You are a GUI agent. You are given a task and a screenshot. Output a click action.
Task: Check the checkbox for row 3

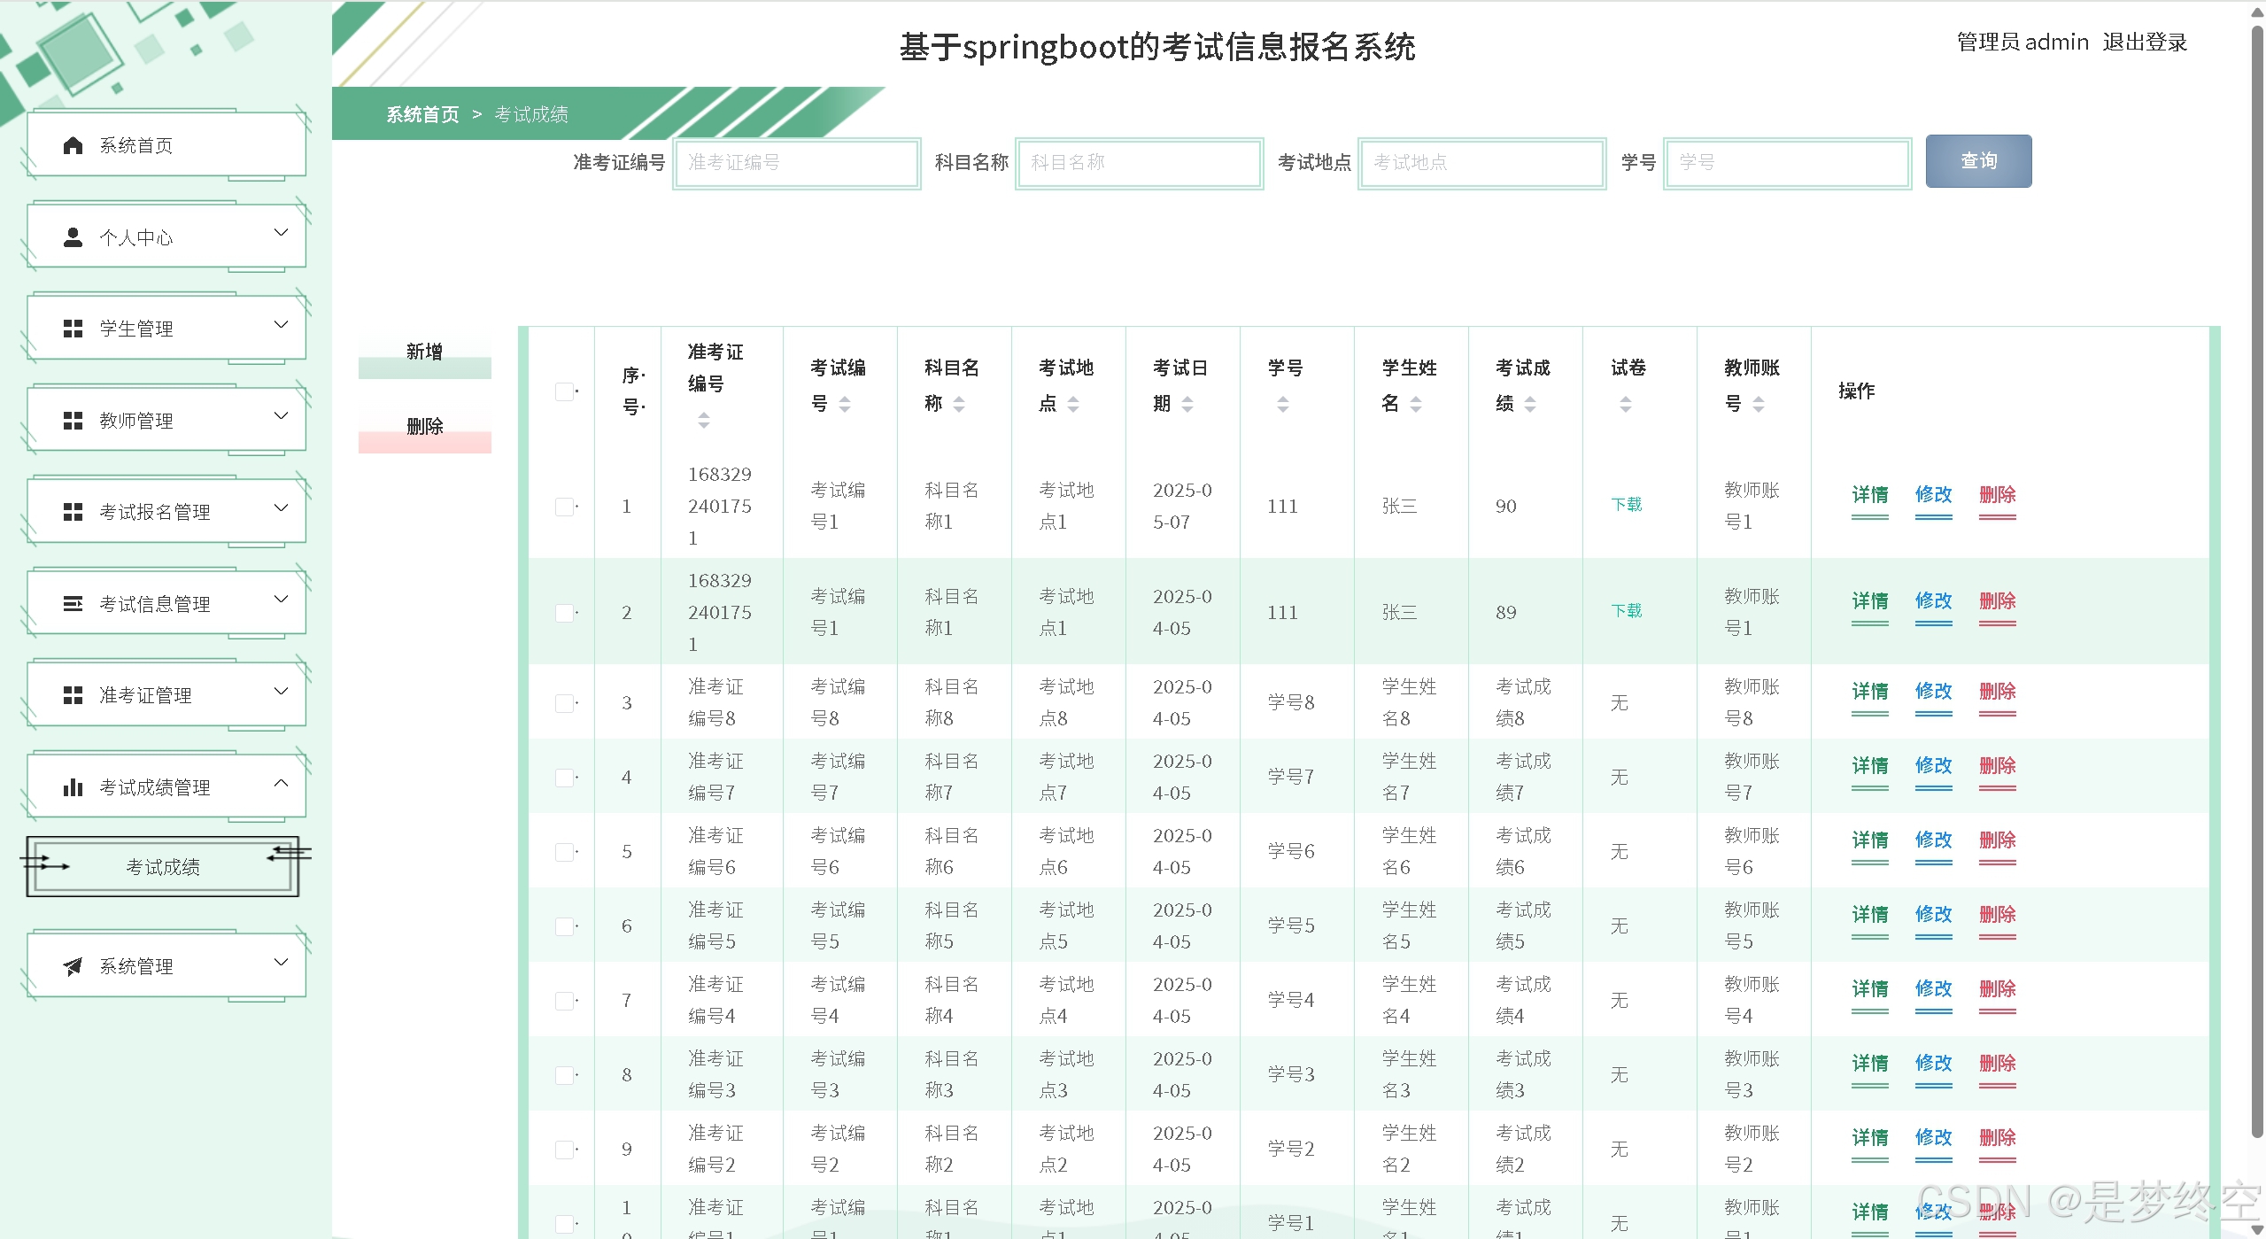tap(564, 703)
